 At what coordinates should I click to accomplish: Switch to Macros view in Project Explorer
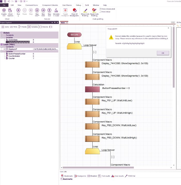pyautogui.click(x=44, y=27)
